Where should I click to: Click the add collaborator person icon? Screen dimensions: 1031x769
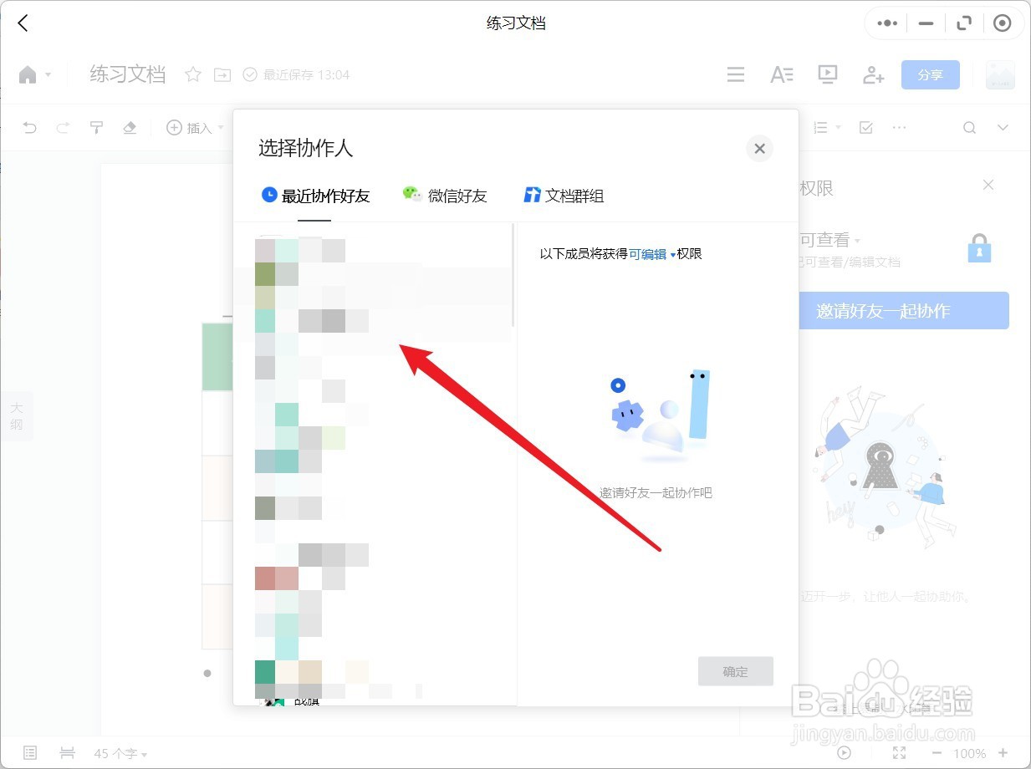pyautogui.click(x=873, y=74)
